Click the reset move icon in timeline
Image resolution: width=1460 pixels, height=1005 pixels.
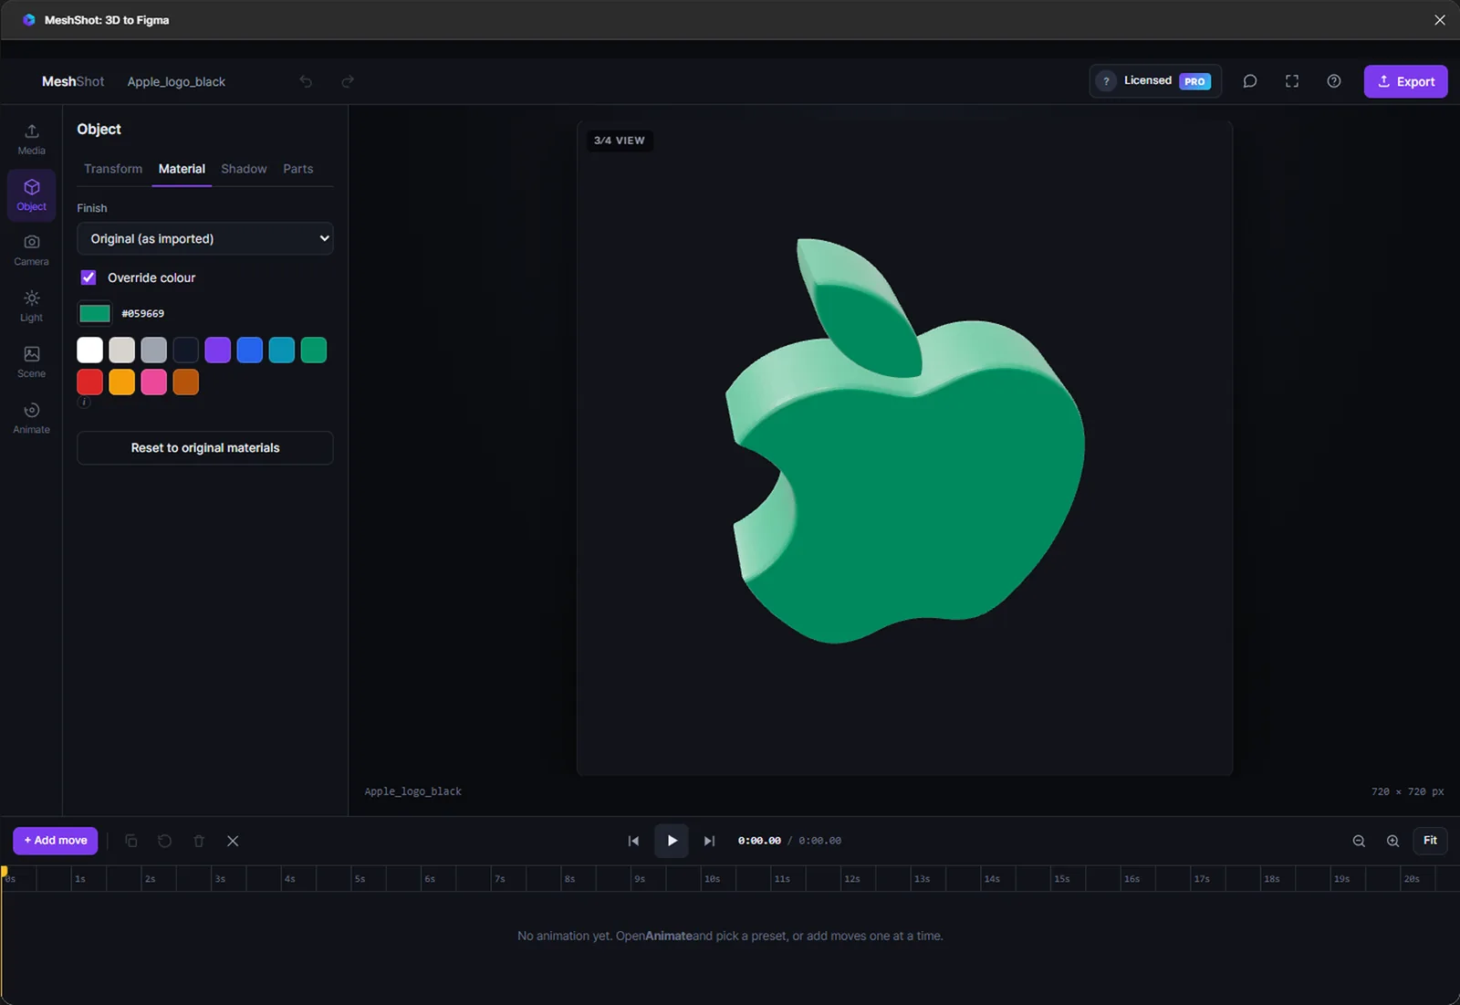(165, 841)
